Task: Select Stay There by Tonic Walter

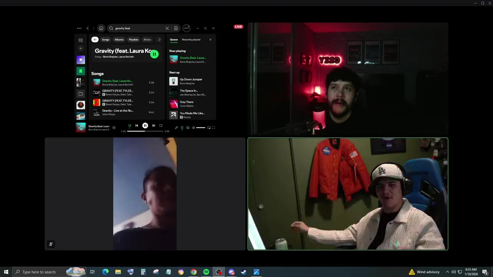Action: point(191,104)
